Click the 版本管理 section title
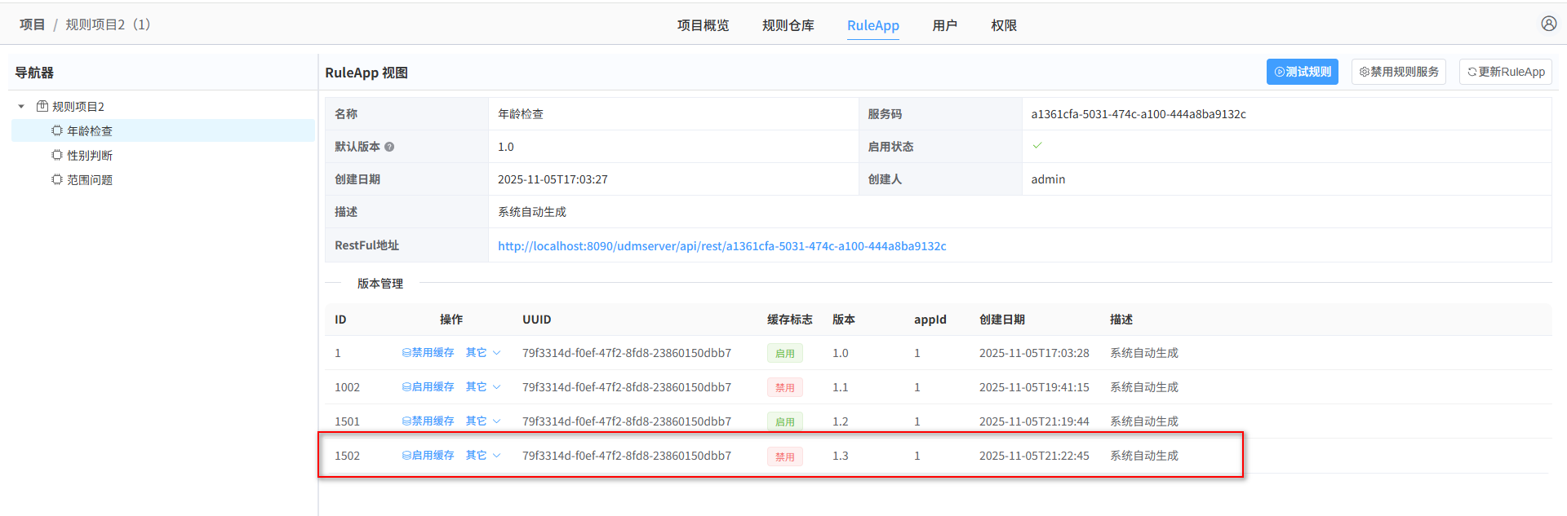Screen dimensions: 1567x516 [x=380, y=284]
